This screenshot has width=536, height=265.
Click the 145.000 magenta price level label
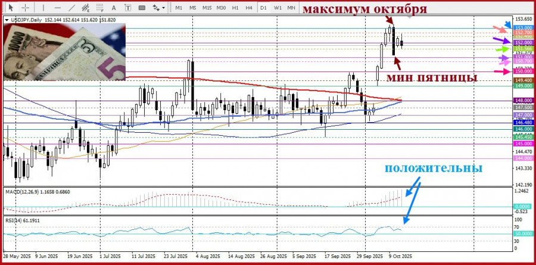pyautogui.click(x=523, y=144)
